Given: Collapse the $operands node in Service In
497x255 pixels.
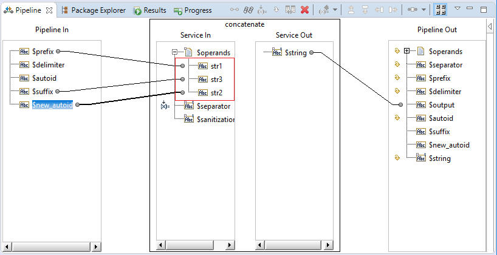Looking at the screenshot, I should (x=174, y=52).
